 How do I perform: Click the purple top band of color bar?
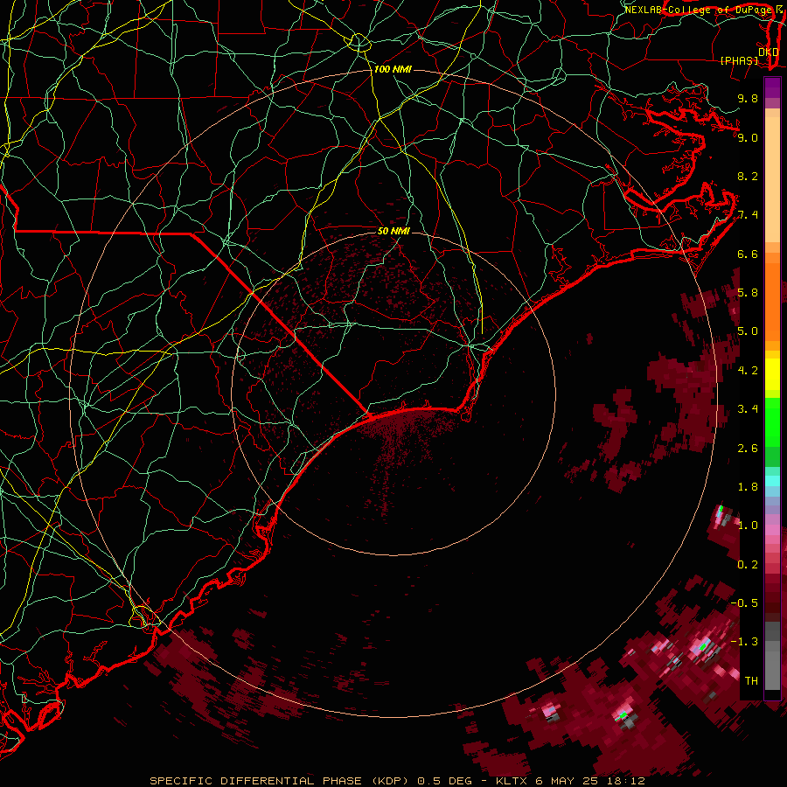[772, 87]
